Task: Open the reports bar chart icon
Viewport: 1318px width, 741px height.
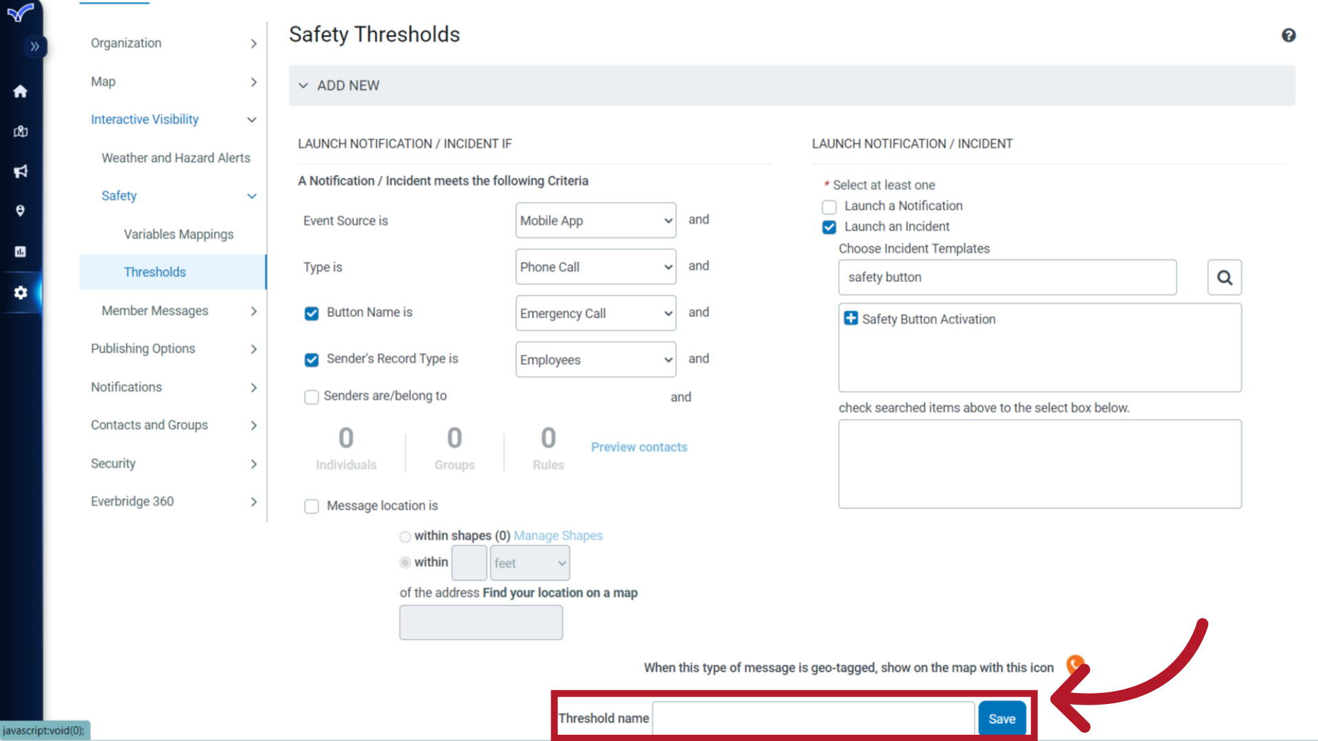Action: pyautogui.click(x=21, y=251)
